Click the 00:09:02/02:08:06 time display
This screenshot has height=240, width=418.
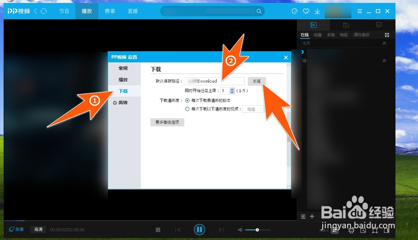67,230
